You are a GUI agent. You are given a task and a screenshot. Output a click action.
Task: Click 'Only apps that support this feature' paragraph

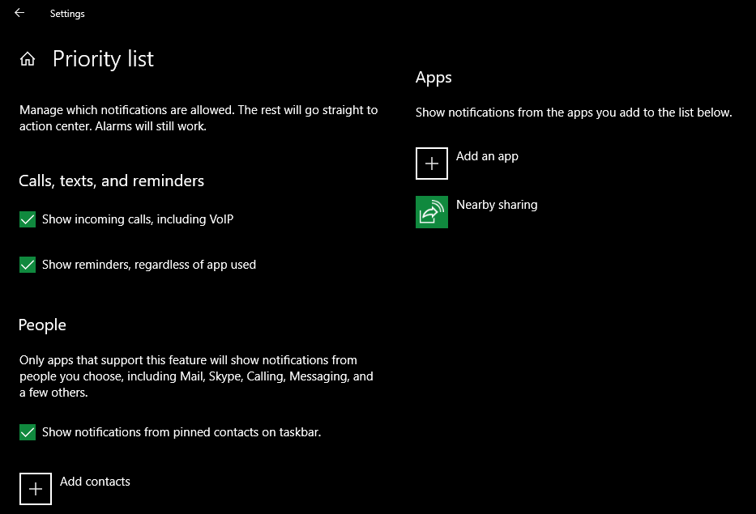coord(196,376)
